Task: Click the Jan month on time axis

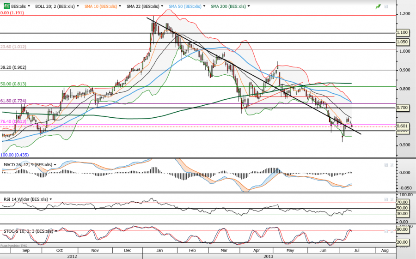Action: point(159,250)
